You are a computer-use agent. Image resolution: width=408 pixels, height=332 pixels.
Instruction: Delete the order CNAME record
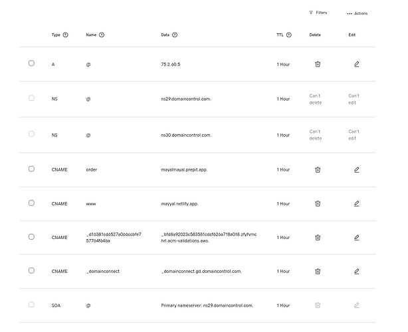point(318,169)
